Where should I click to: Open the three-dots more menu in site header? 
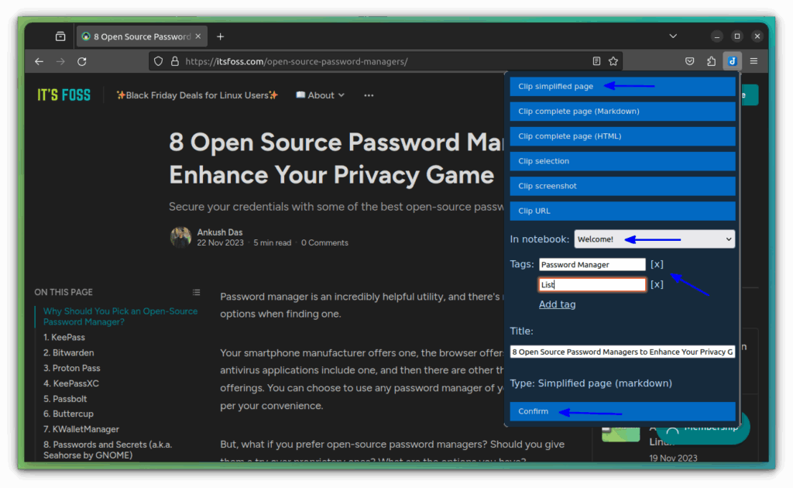click(x=369, y=95)
